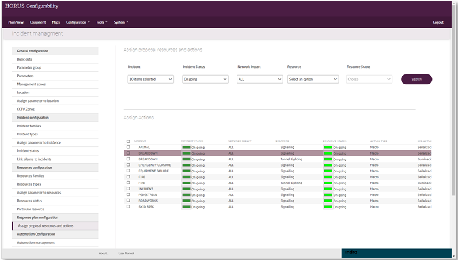Click the Search button
458x260 pixels.
click(417, 79)
